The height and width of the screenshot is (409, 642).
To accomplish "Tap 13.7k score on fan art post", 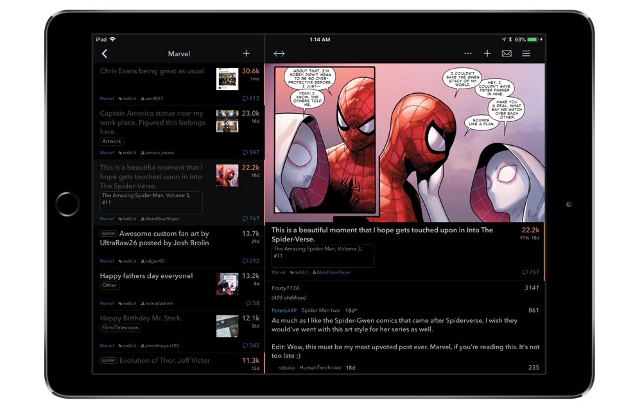I will (250, 233).
